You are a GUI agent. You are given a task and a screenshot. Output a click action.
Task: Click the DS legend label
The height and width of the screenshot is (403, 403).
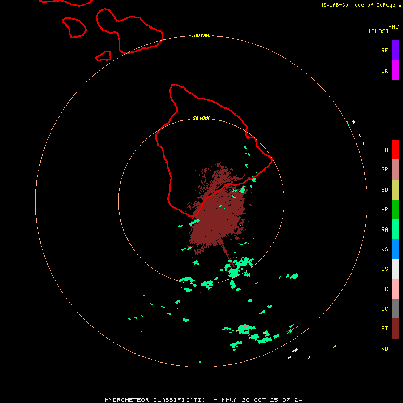384,269
